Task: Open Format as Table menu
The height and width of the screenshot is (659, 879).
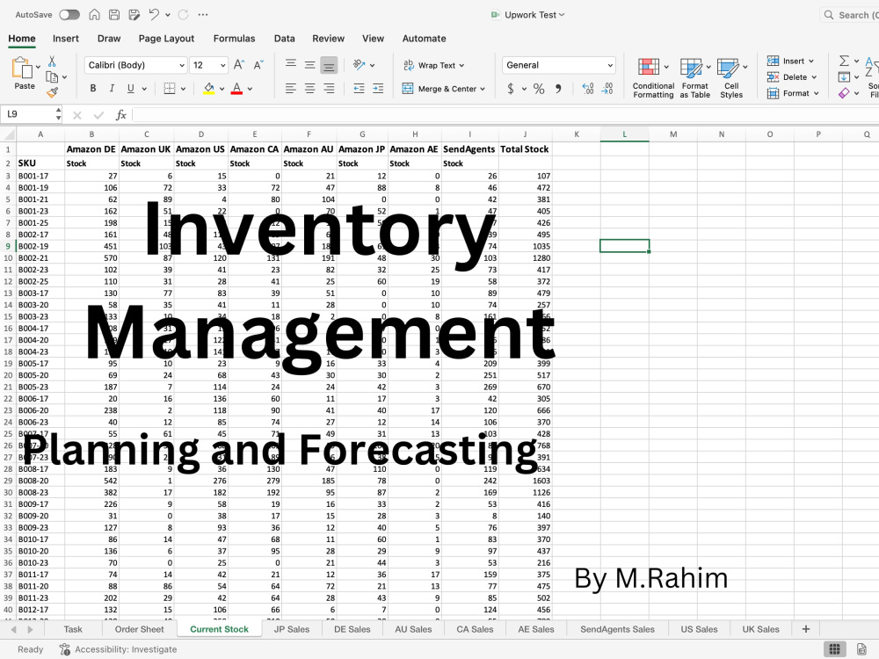Action: tap(695, 78)
